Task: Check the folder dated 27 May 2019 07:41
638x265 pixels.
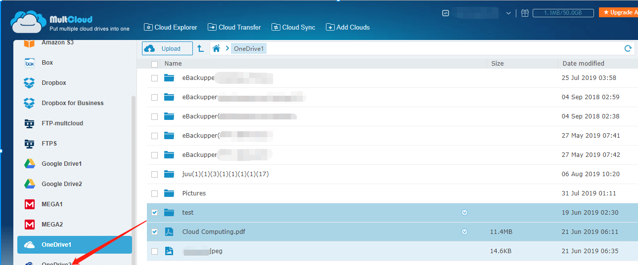Action: [155, 136]
